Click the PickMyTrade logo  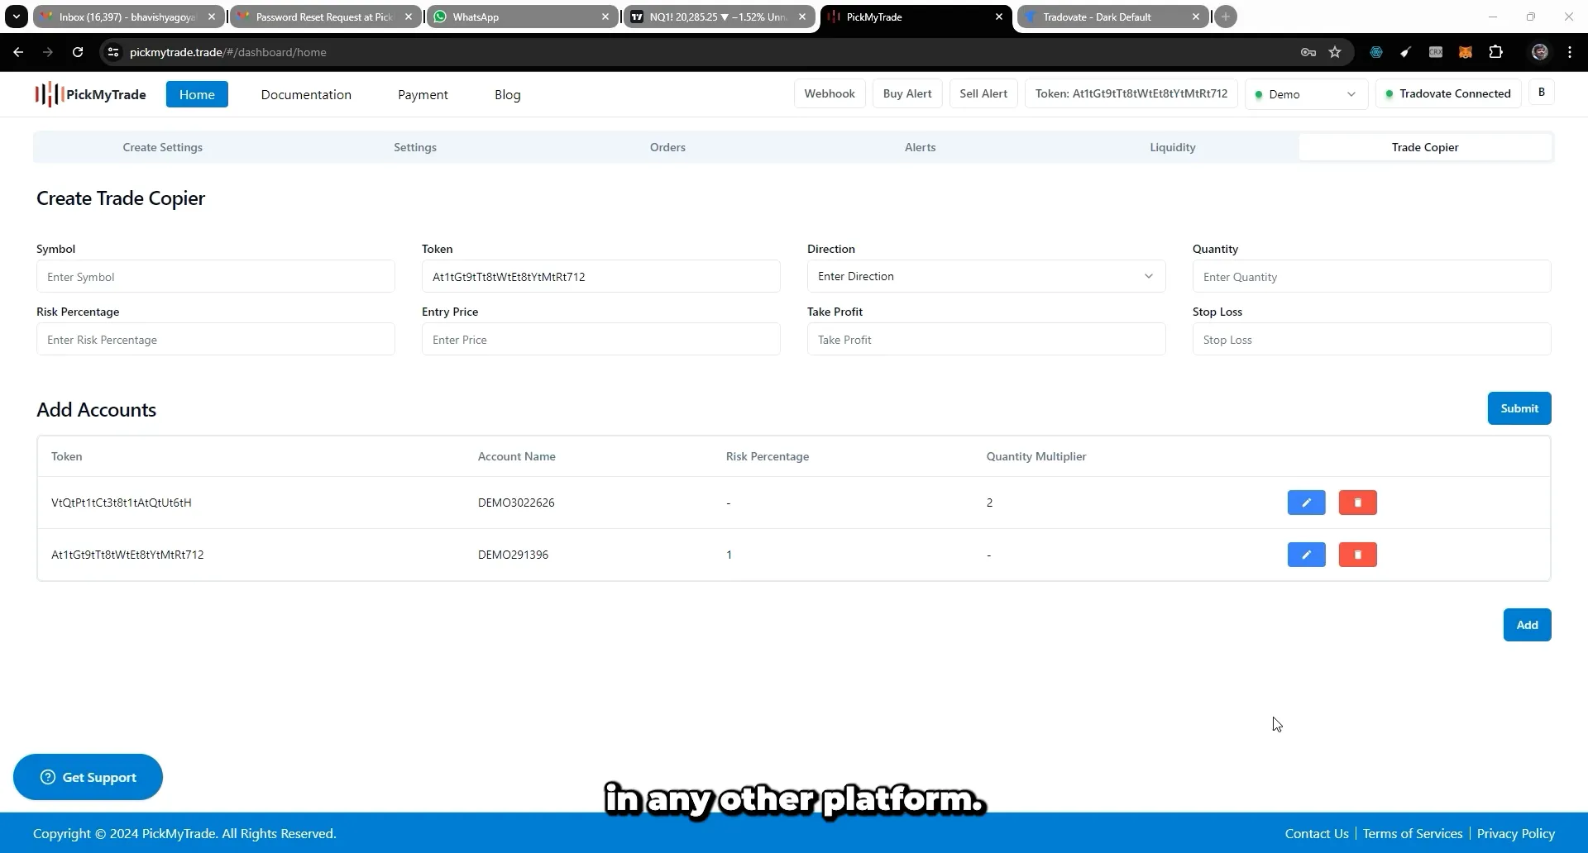tap(90, 94)
